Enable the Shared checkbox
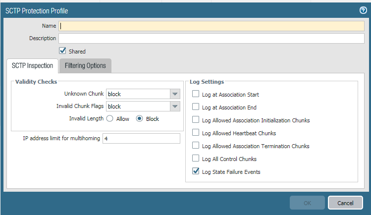This screenshot has width=371, height=215. point(62,51)
